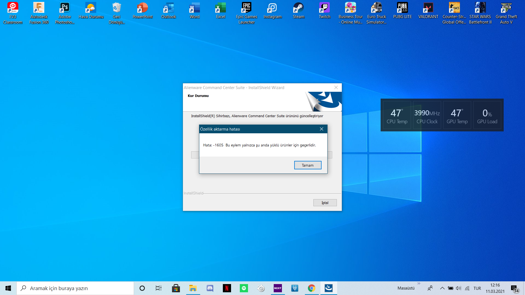Click the İptal button in InstallShield wizard

click(x=325, y=203)
